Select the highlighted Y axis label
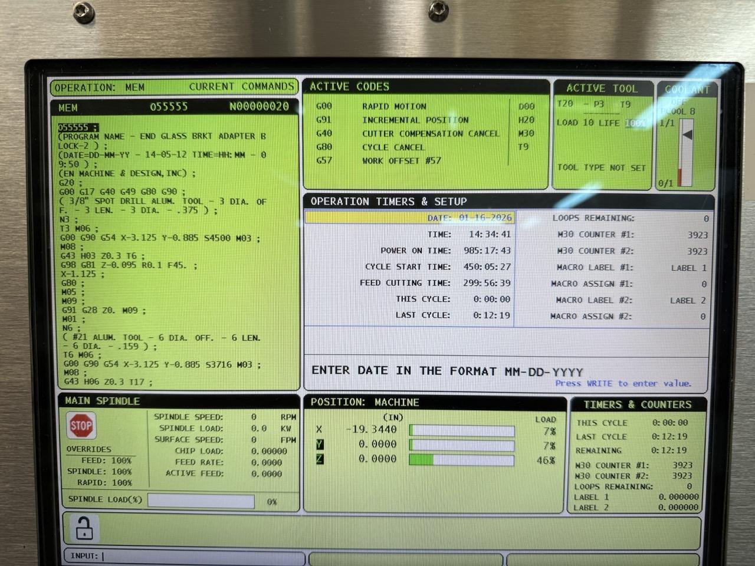 (x=319, y=445)
